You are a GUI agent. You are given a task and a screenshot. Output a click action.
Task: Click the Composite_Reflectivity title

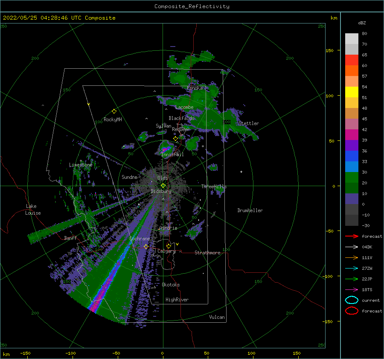pyautogui.click(x=192, y=6)
